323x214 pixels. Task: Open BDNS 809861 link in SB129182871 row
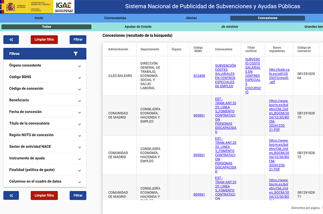coord(199,195)
